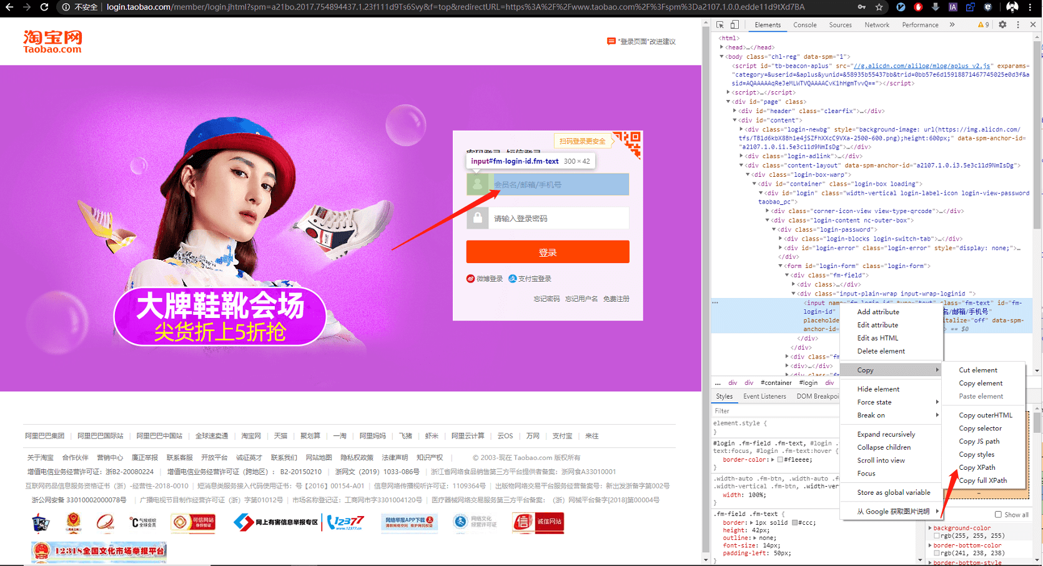This screenshot has width=1043, height=566.
Task: Click the gray down-arrow extension icon
Action: pyautogui.click(x=935, y=7)
